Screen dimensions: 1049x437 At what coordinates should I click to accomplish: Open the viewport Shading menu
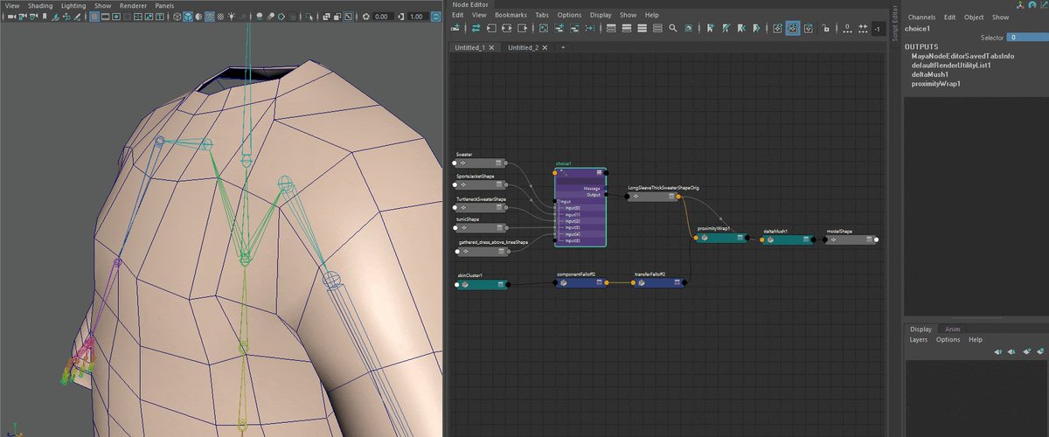tap(40, 5)
